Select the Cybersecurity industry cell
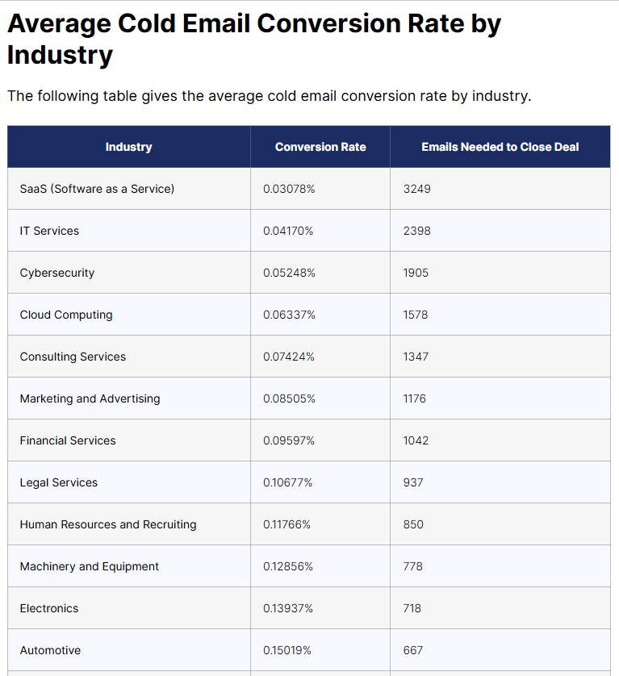This screenshot has width=619, height=676. (57, 273)
